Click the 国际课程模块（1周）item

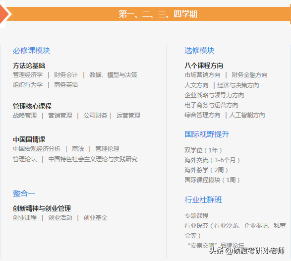[x=212, y=180]
